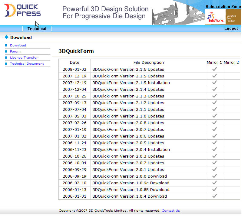
Task: Download Version 2.0.4 Installation Mirror 1 checkmark
Action: click(x=214, y=149)
